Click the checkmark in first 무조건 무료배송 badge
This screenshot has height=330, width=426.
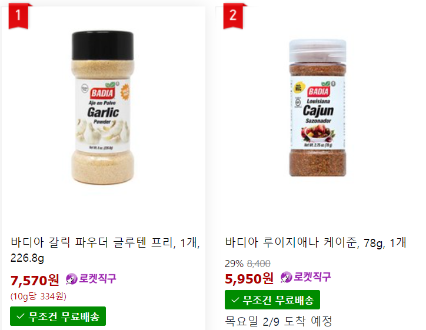pos(21,316)
